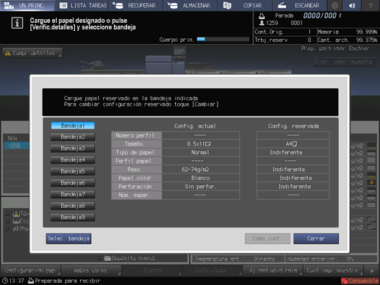
Task: Click the globe language icon
Action: coord(335,5)
